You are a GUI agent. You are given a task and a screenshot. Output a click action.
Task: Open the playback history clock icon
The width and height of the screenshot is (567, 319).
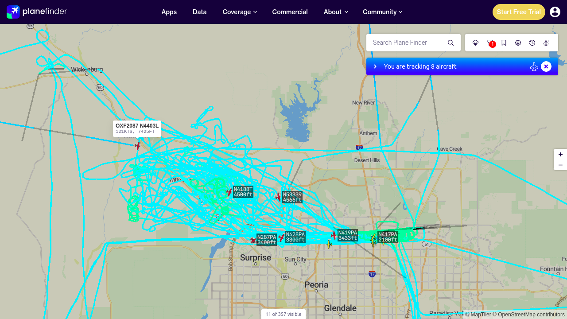pyautogui.click(x=532, y=43)
